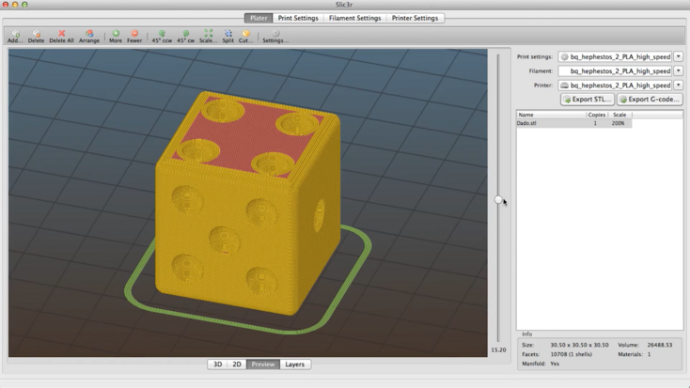Select the Preview view tab

[x=263, y=365]
